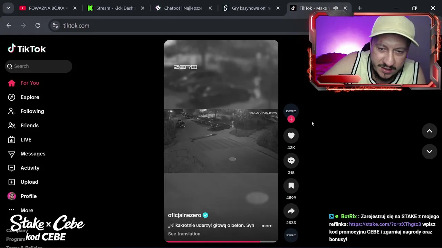This screenshot has height=248, width=442.
Task: Bookmark the video to favorites
Action: click(x=291, y=186)
